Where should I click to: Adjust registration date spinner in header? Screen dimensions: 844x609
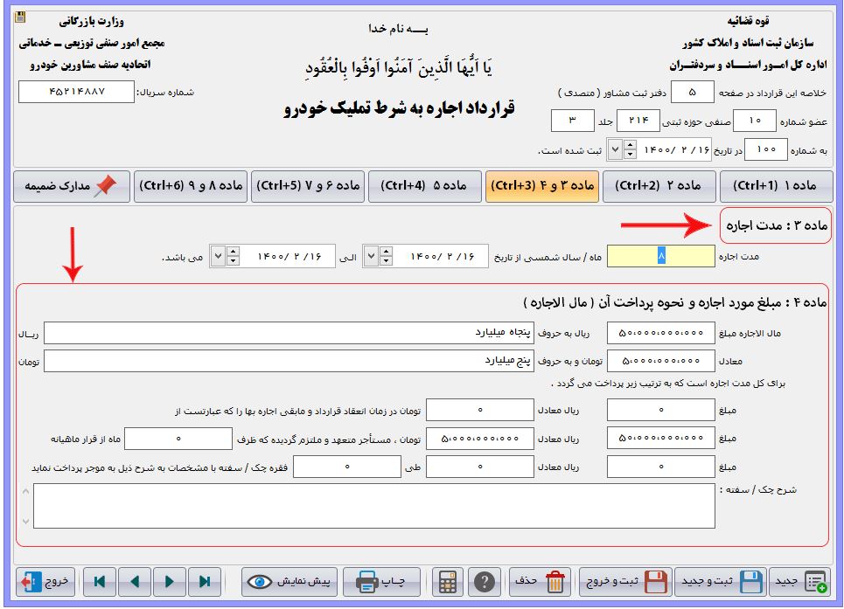[630, 149]
